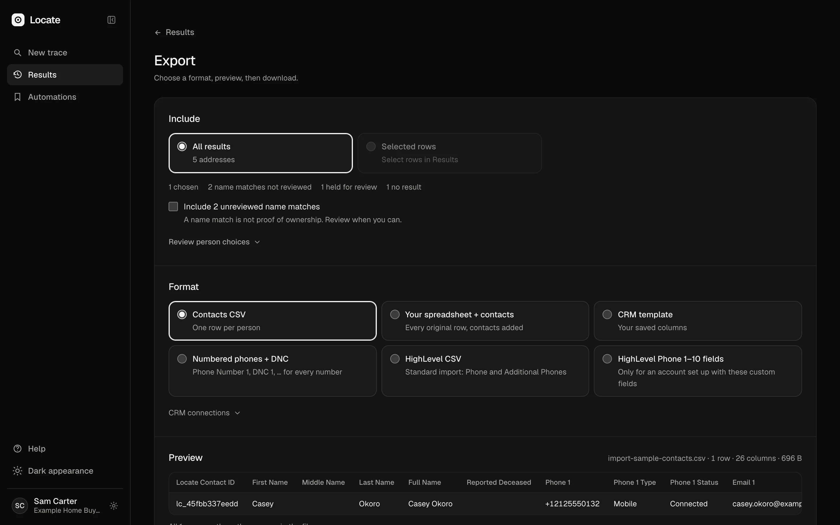Click the +12125550132 phone cell
840x525 pixels.
(x=572, y=504)
